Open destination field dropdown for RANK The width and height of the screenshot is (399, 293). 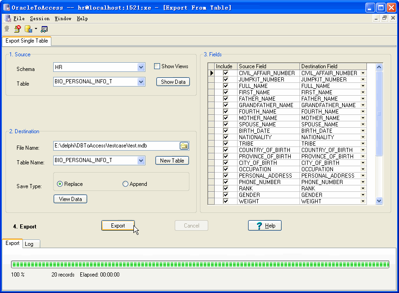click(x=363, y=189)
